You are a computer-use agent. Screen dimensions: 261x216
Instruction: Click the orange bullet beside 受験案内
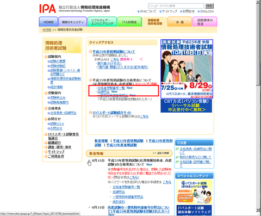click(46, 93)
